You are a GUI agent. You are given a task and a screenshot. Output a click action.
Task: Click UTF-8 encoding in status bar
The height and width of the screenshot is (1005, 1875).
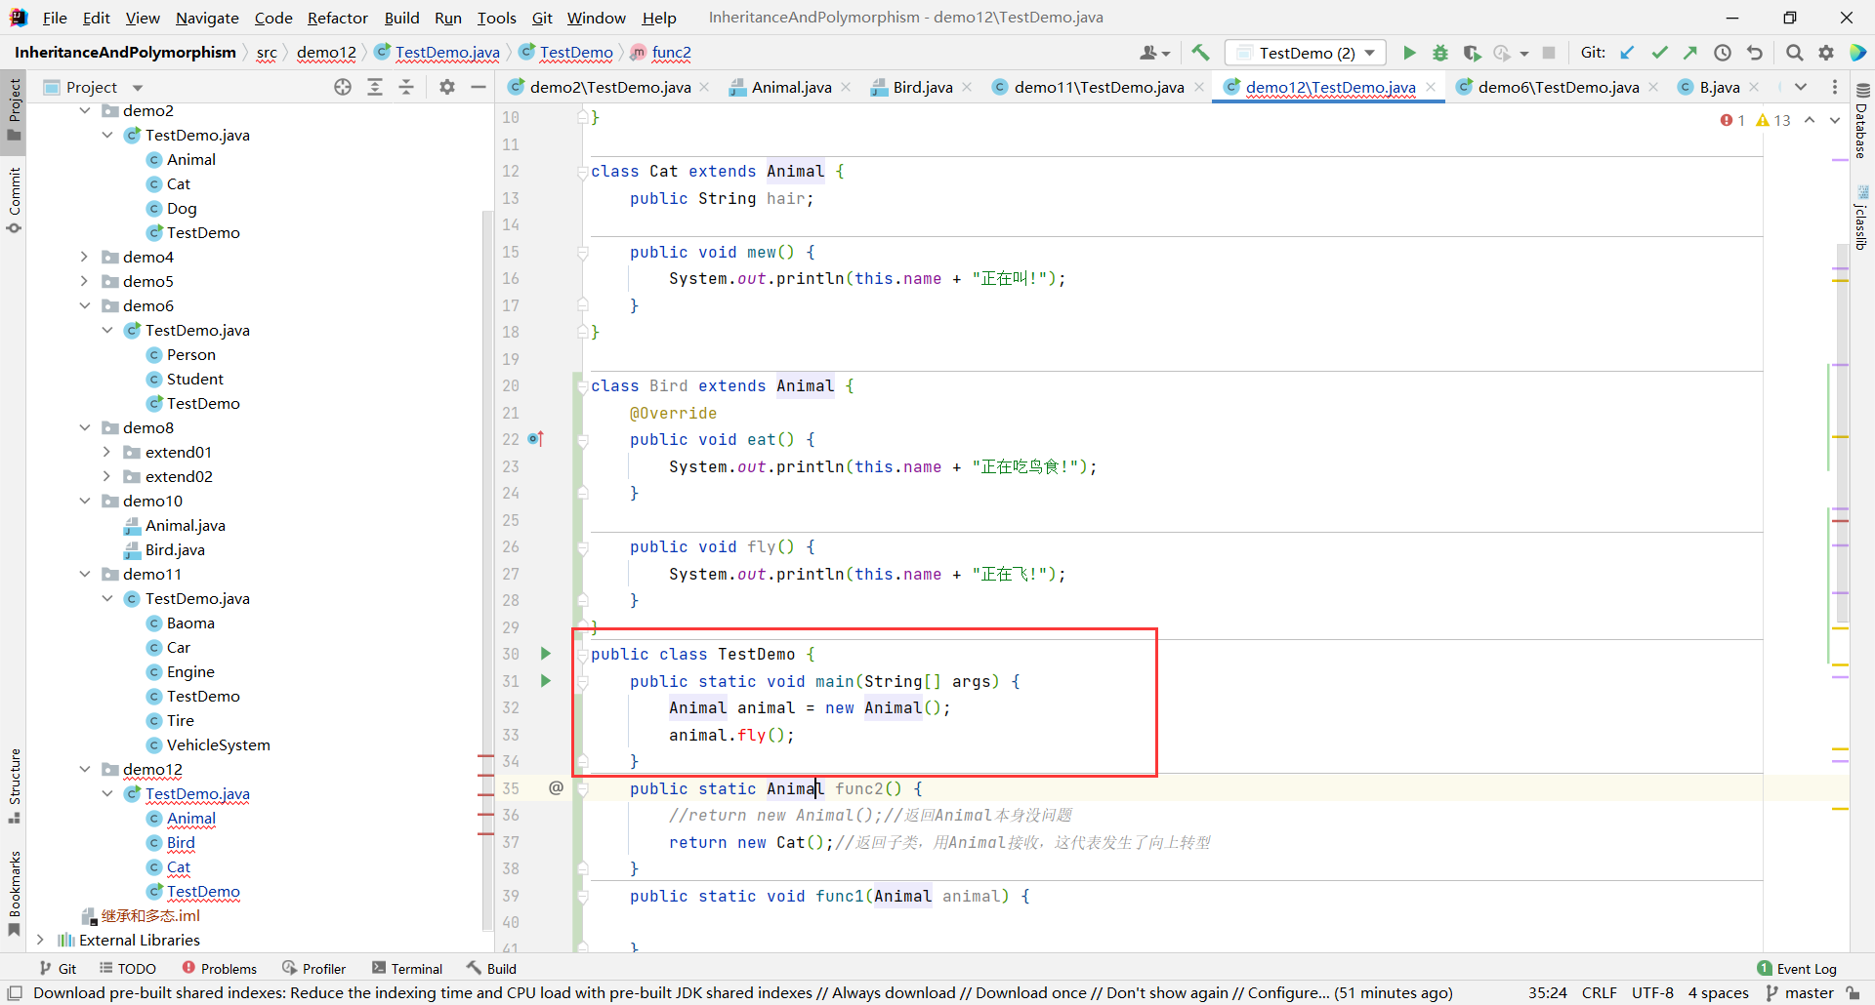point(1652,992)
